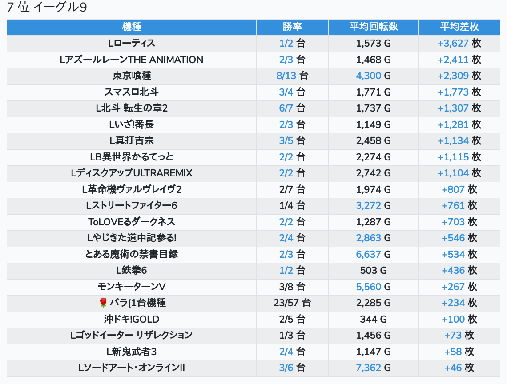Click the 3/5 台 win rate cell
Viewport: 507px width, 384px height.
point(292,140)
